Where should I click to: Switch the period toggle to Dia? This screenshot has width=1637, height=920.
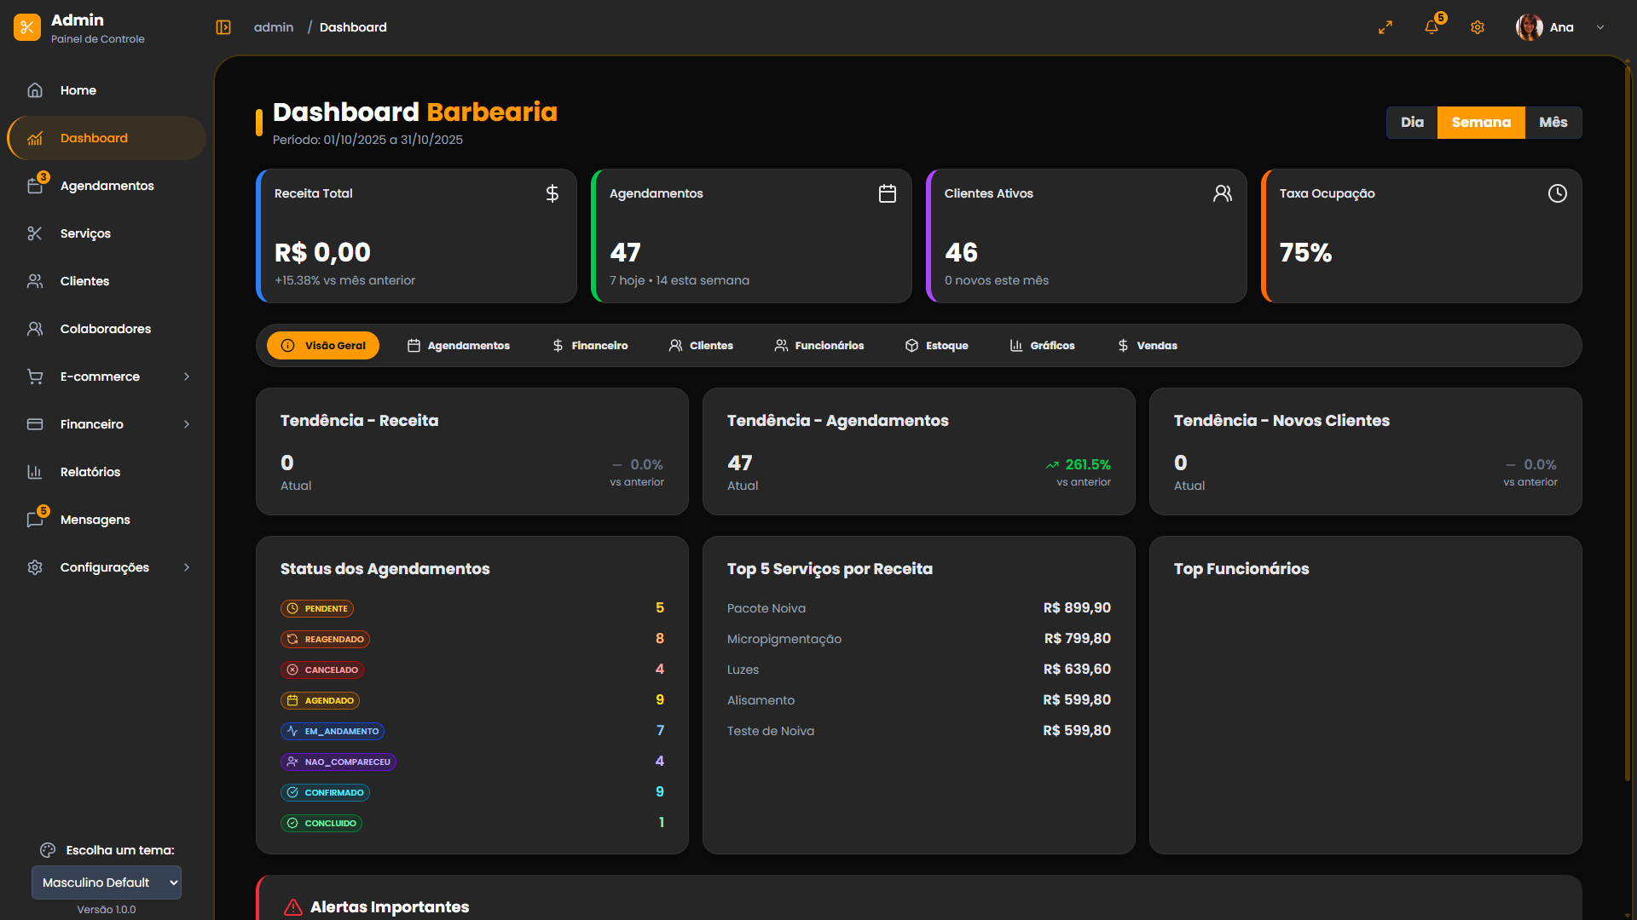[x=1412, y=123]
